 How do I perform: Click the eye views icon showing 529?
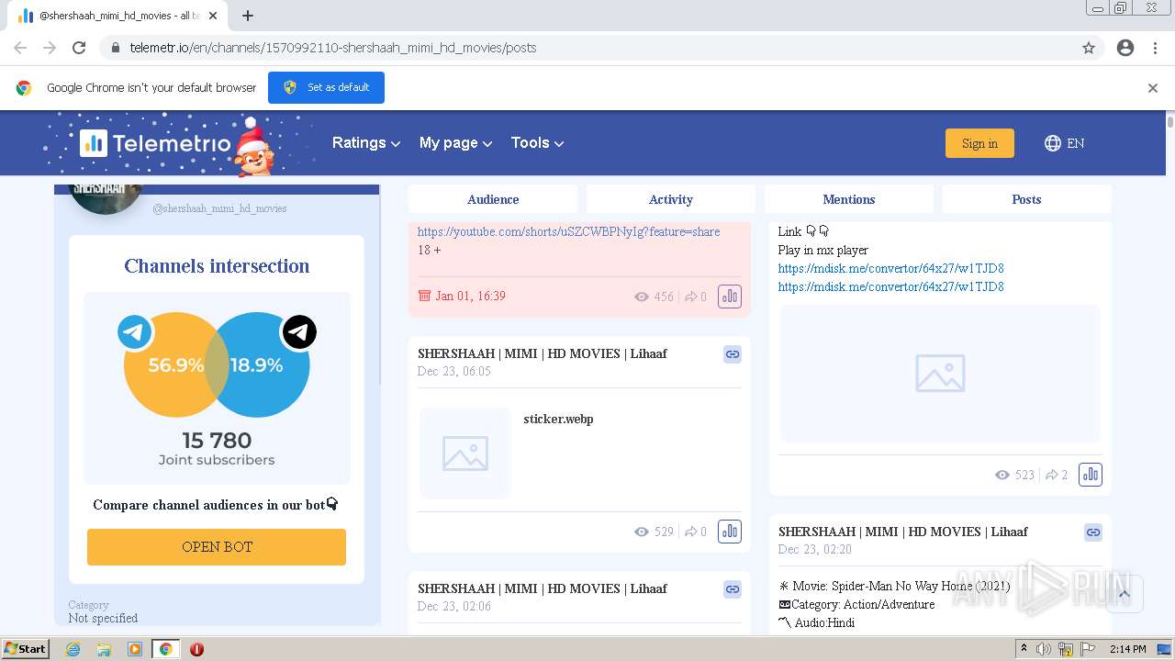[x=642, y=532]
